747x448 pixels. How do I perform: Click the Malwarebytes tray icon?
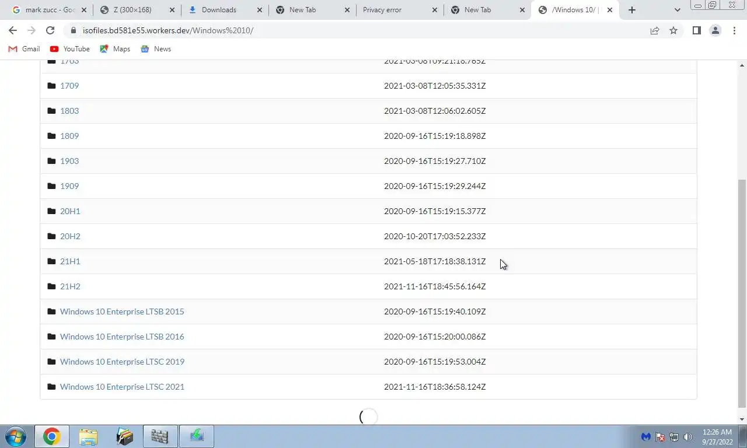point(646,436)
